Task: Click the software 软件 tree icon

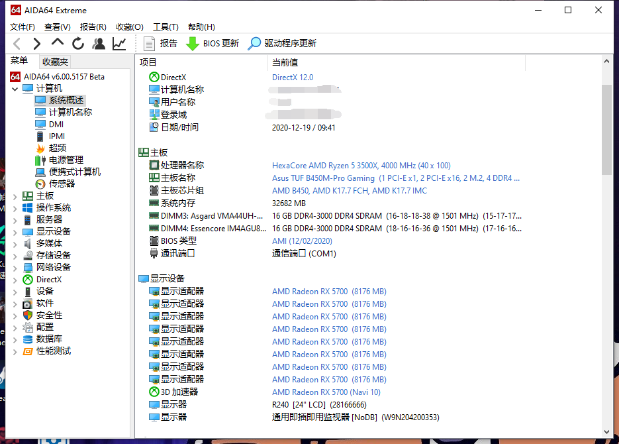Action: (x=28, y=304)
